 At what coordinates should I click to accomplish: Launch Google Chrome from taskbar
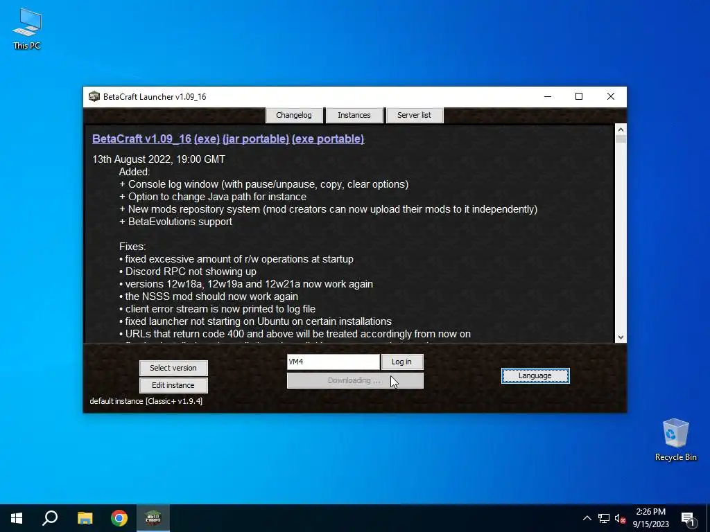(x=119, y=518)
